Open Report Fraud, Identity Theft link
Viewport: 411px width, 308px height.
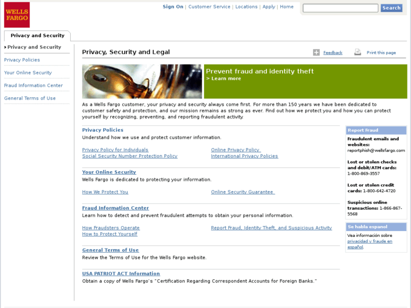coord(271,228)
